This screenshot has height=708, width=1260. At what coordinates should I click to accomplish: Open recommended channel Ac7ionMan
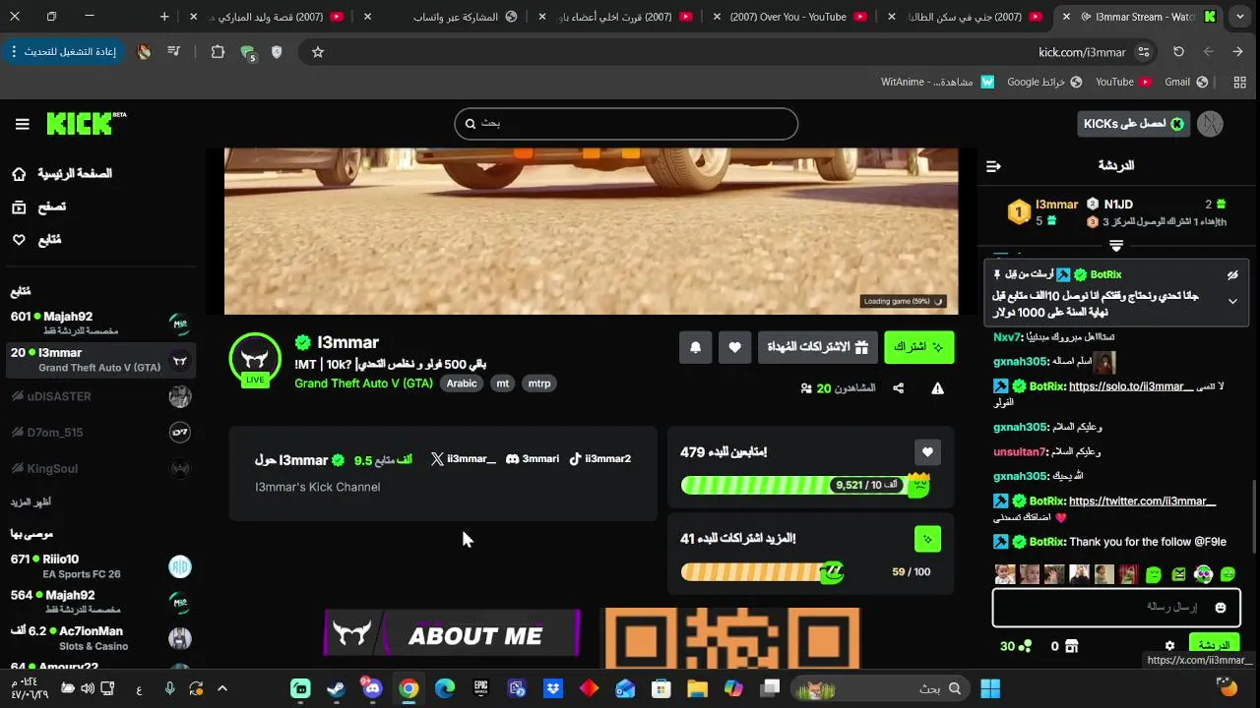(x=99, y=638)
